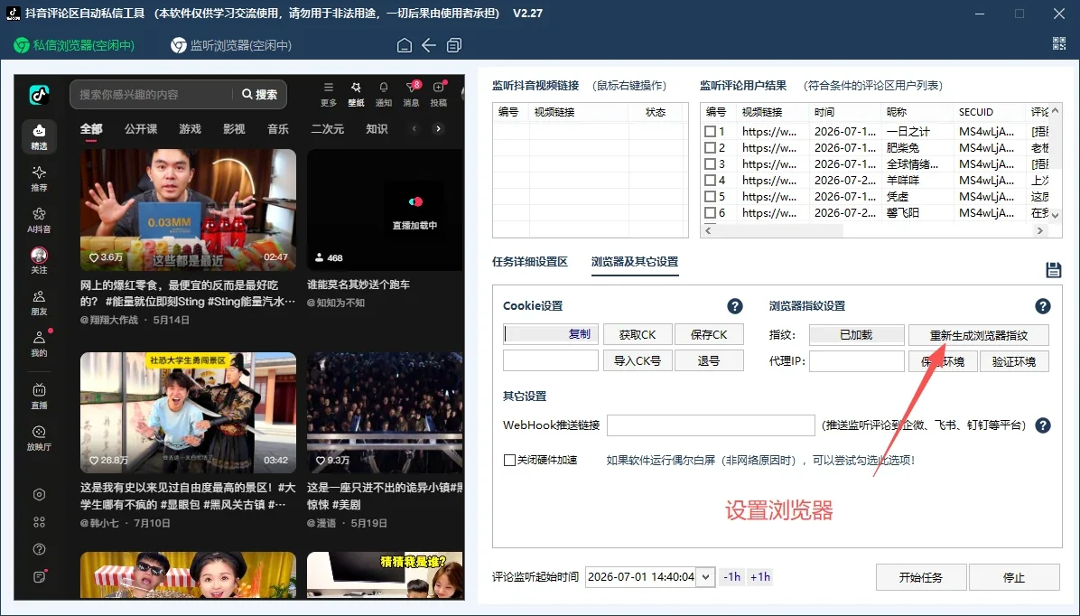
Task: Tick checkbox for row 5 凭虚
Action: [x=710, y=196]
